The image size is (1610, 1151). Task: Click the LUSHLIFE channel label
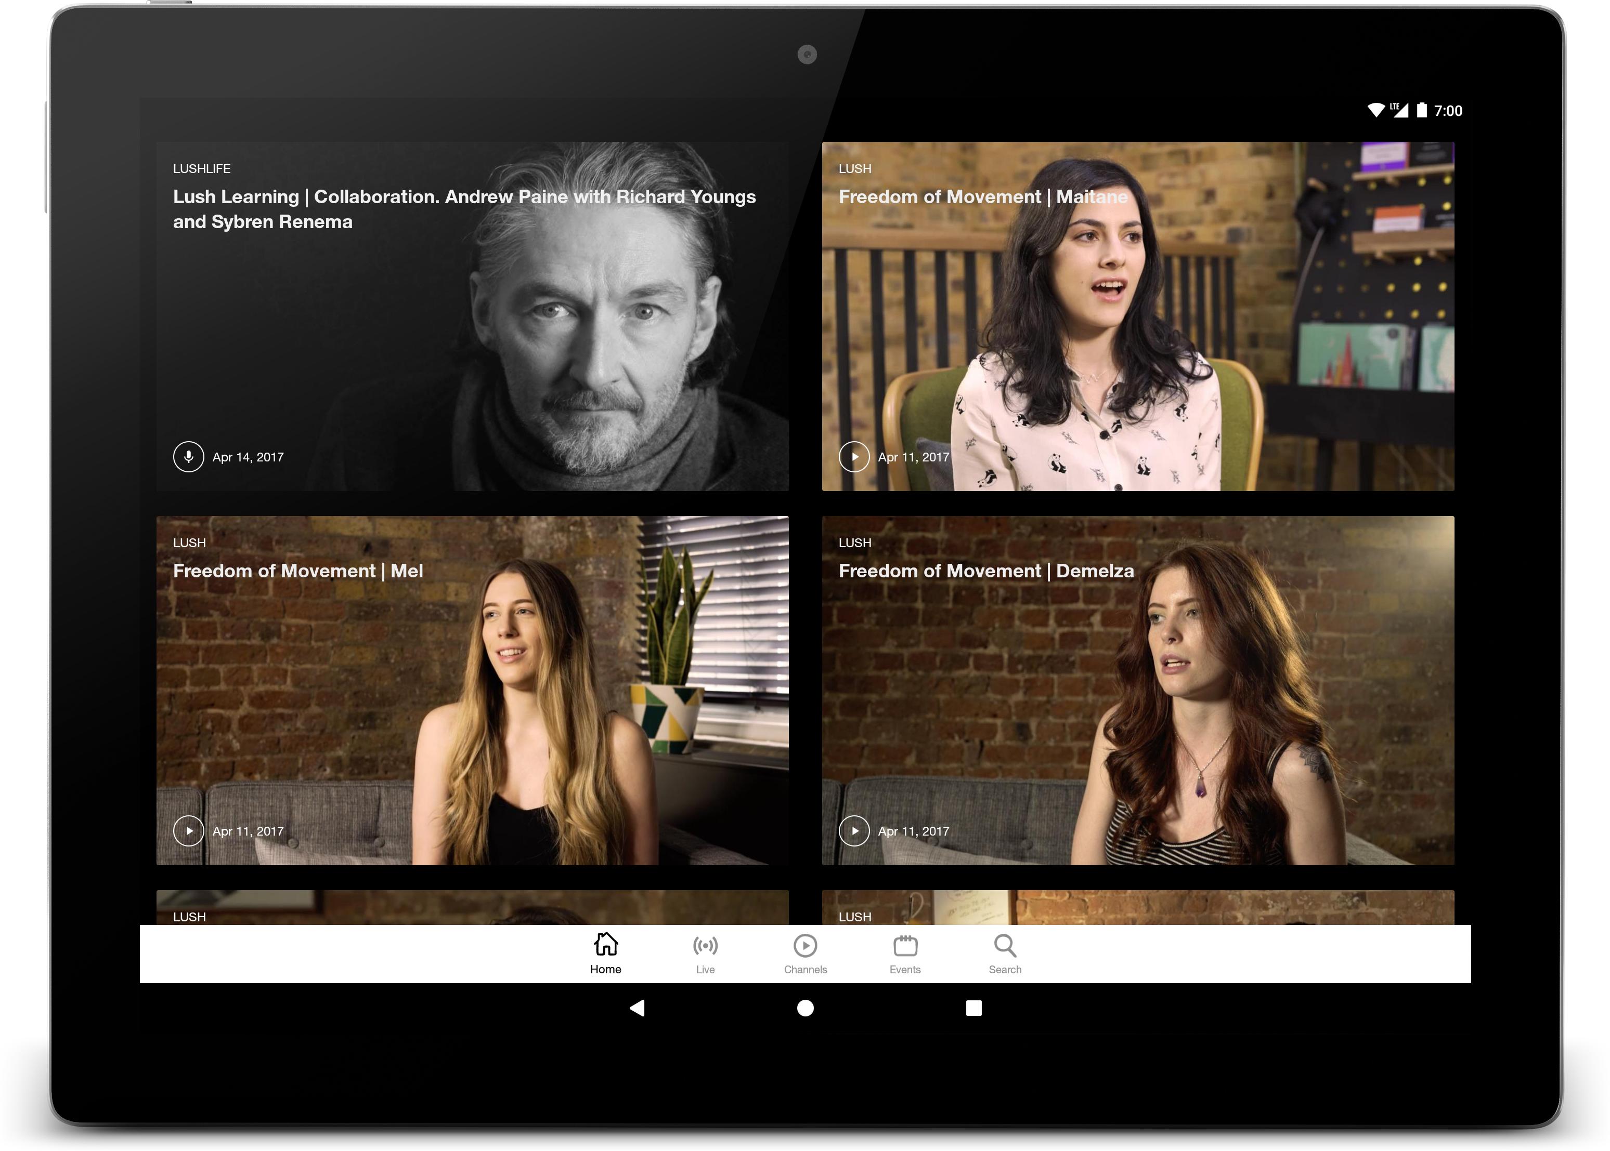(x=201, y=169)
